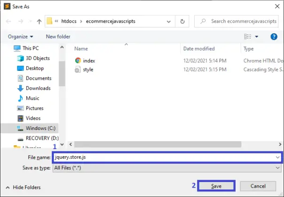Open the Downloads folder in sidebar

[38, 88]
